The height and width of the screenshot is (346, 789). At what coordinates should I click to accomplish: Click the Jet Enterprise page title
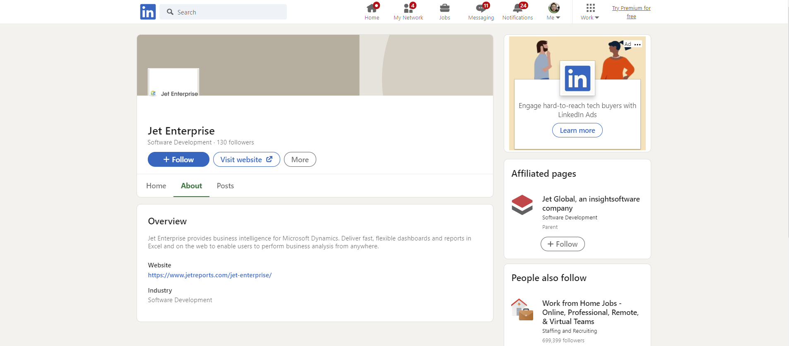coord(181,131)
